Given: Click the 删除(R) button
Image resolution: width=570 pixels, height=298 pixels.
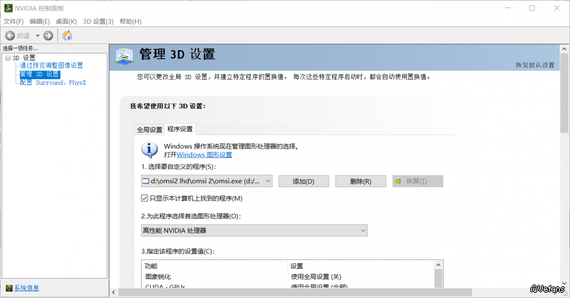Looking at the screenshot, I should pos(360,181).
